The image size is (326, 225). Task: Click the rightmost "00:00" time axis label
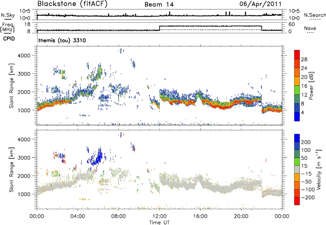tap(282, 216)
